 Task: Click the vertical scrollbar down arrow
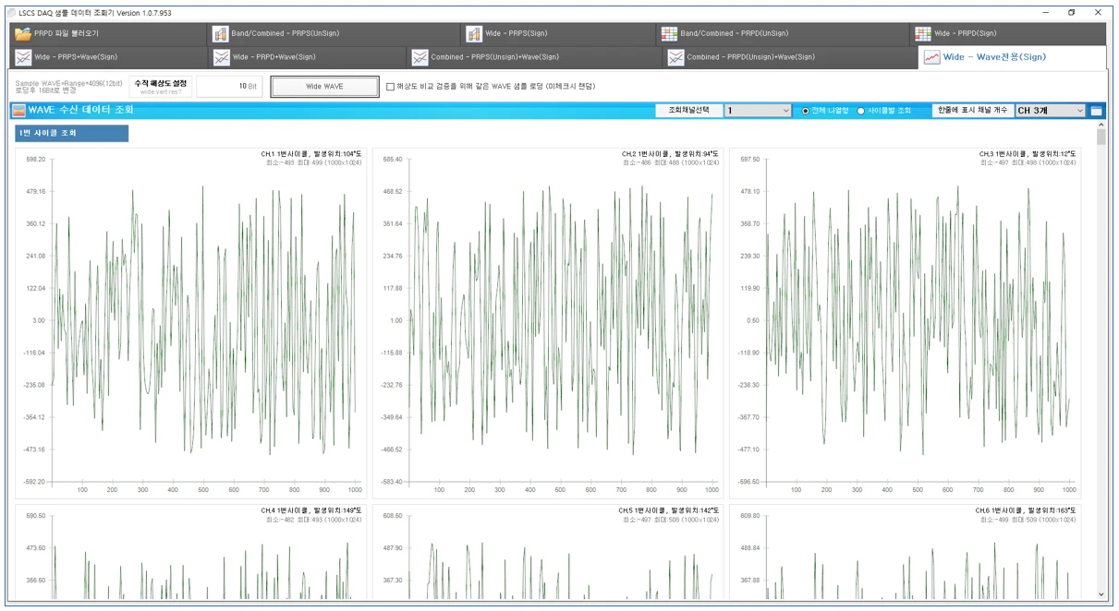point(1101,594)
